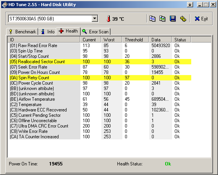218x175 pixels.
Task: Select the Current Pending Sector row
Action: coord(100,115)
